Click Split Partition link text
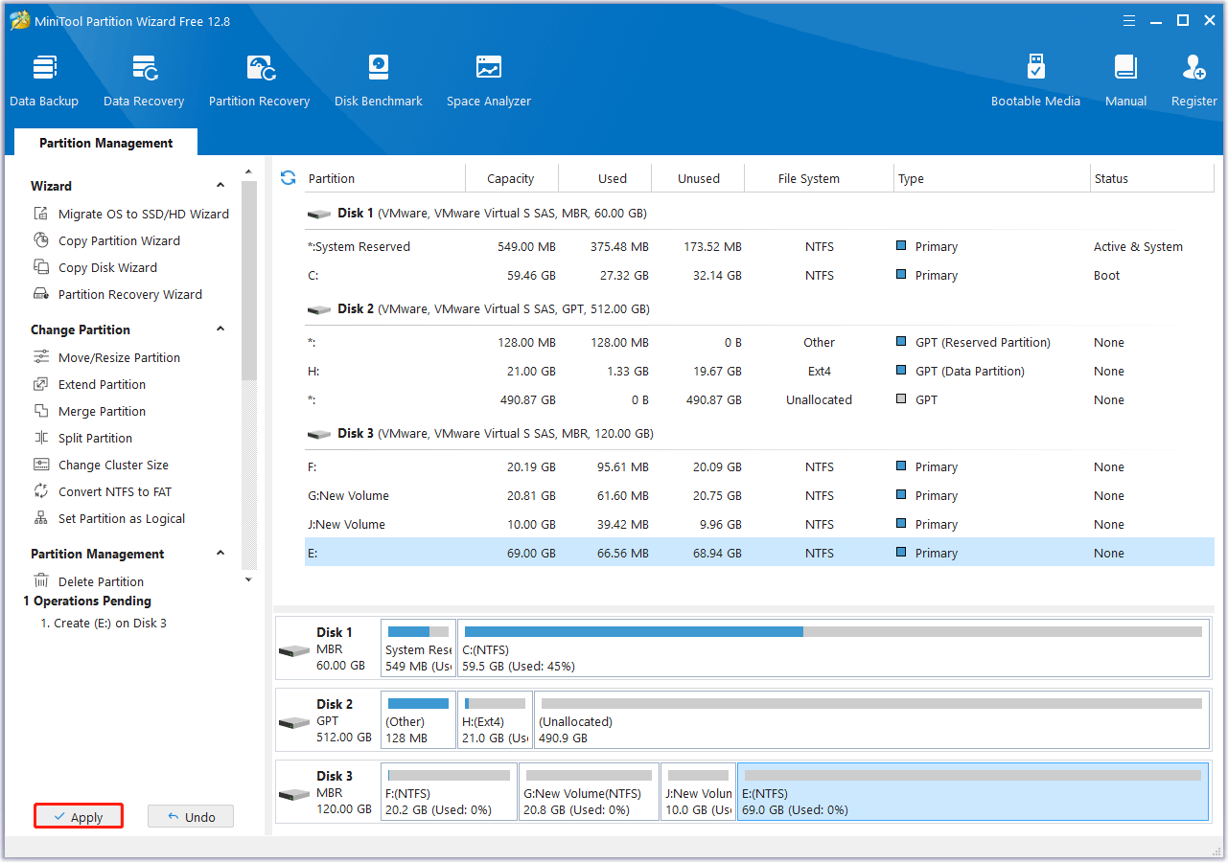Screen dimensions: 1228x863 coord(95,438)
